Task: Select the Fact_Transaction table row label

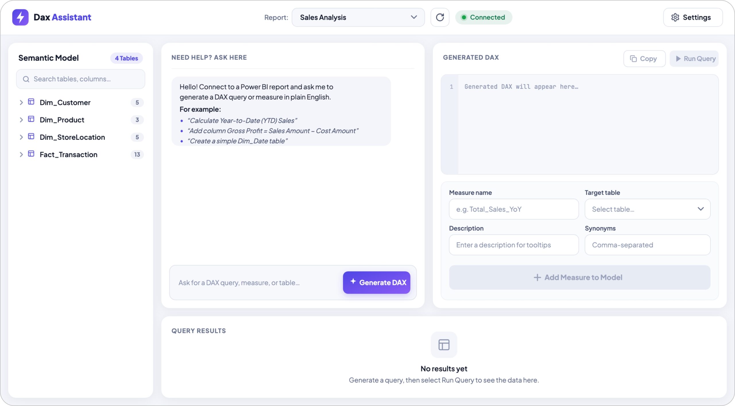Action: tap(69, 154)
